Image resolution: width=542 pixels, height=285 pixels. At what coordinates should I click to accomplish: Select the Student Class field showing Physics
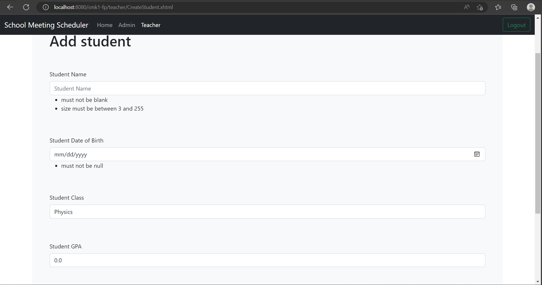[x=267, y=212]
